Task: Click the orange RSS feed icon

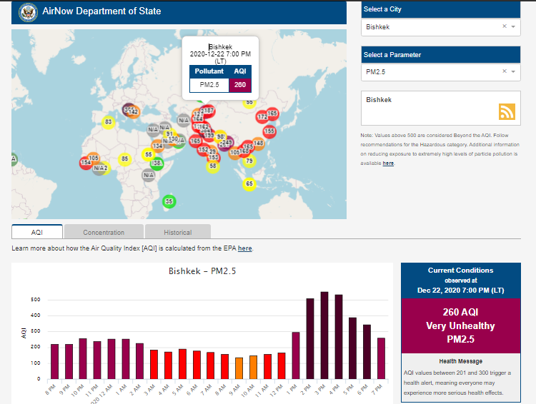Action: point(507,111)
